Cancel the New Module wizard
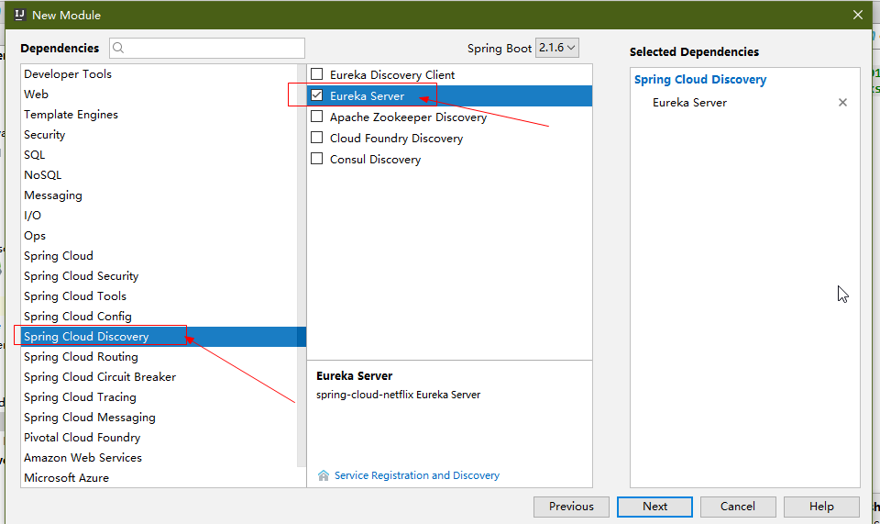The width and height of the screenshot is (880, 524). coord(738,507)
